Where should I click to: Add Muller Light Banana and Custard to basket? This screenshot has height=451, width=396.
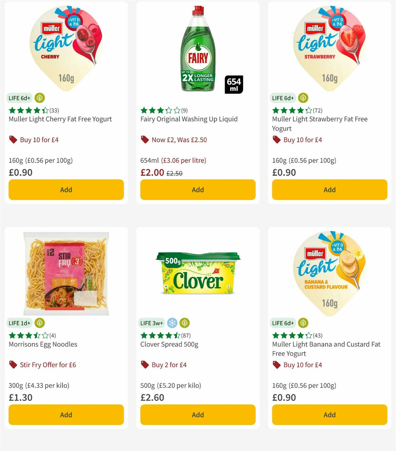click(329, 415)
